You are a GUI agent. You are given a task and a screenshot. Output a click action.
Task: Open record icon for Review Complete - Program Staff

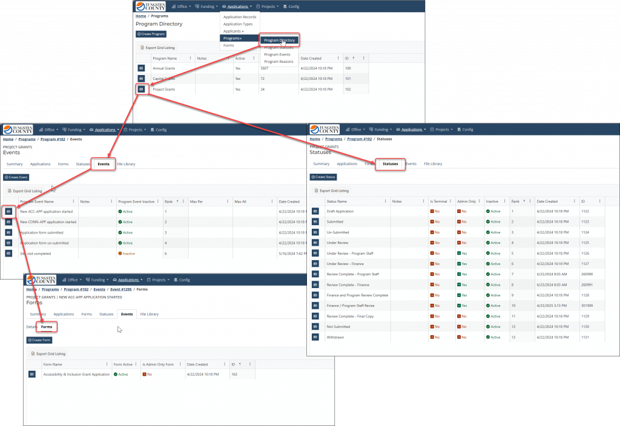coord(315,274)
